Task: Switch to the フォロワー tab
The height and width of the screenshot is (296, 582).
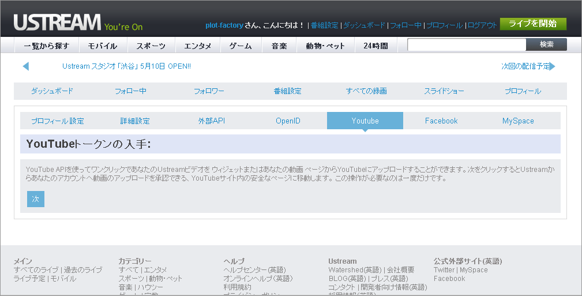Action: click(x=209, y=91)
